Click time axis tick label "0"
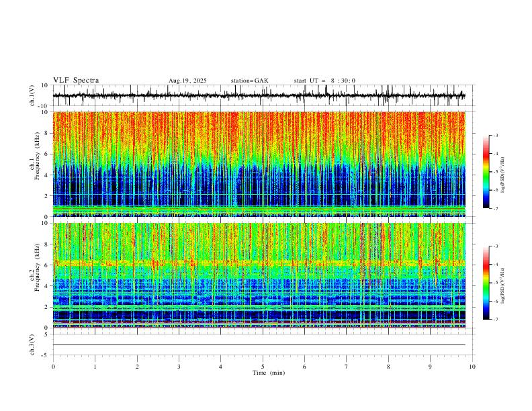The image size is (532, 411). 53,367
